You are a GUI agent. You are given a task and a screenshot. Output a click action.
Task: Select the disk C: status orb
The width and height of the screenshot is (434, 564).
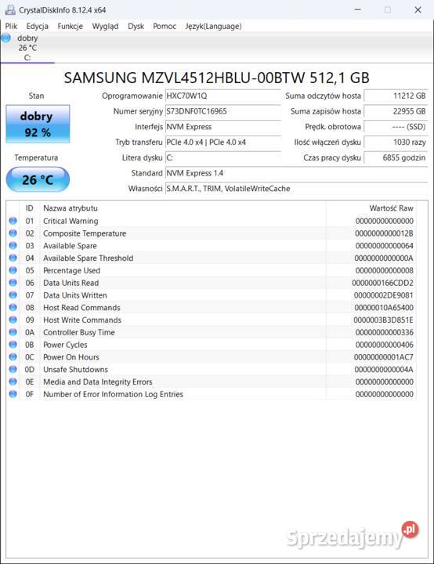5,38
